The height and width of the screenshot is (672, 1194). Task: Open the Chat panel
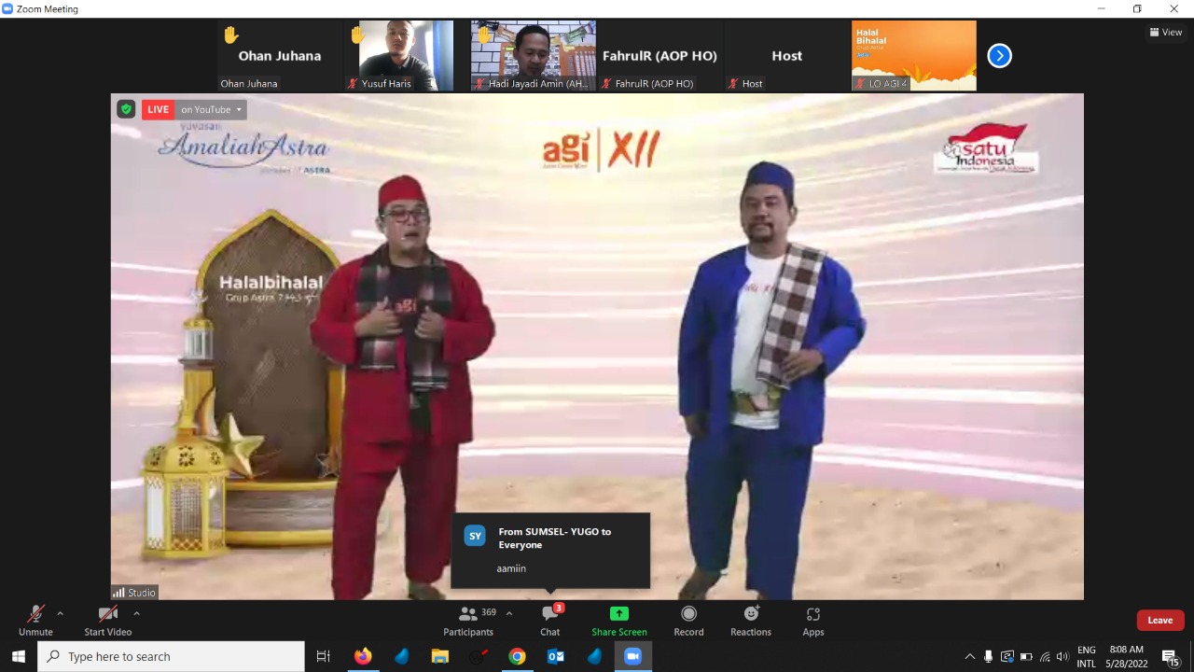tap(550, 620)
